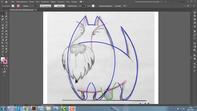
Task: Select the Selection tool arrow
Action: [2, 13]
